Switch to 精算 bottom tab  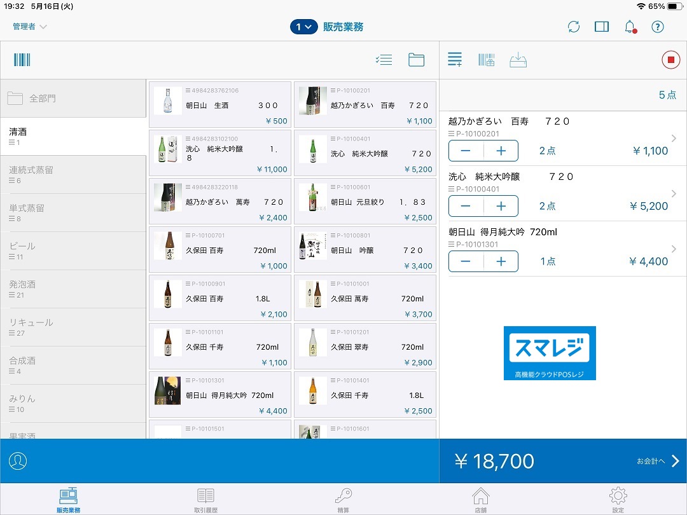click(x=343, y=500)
